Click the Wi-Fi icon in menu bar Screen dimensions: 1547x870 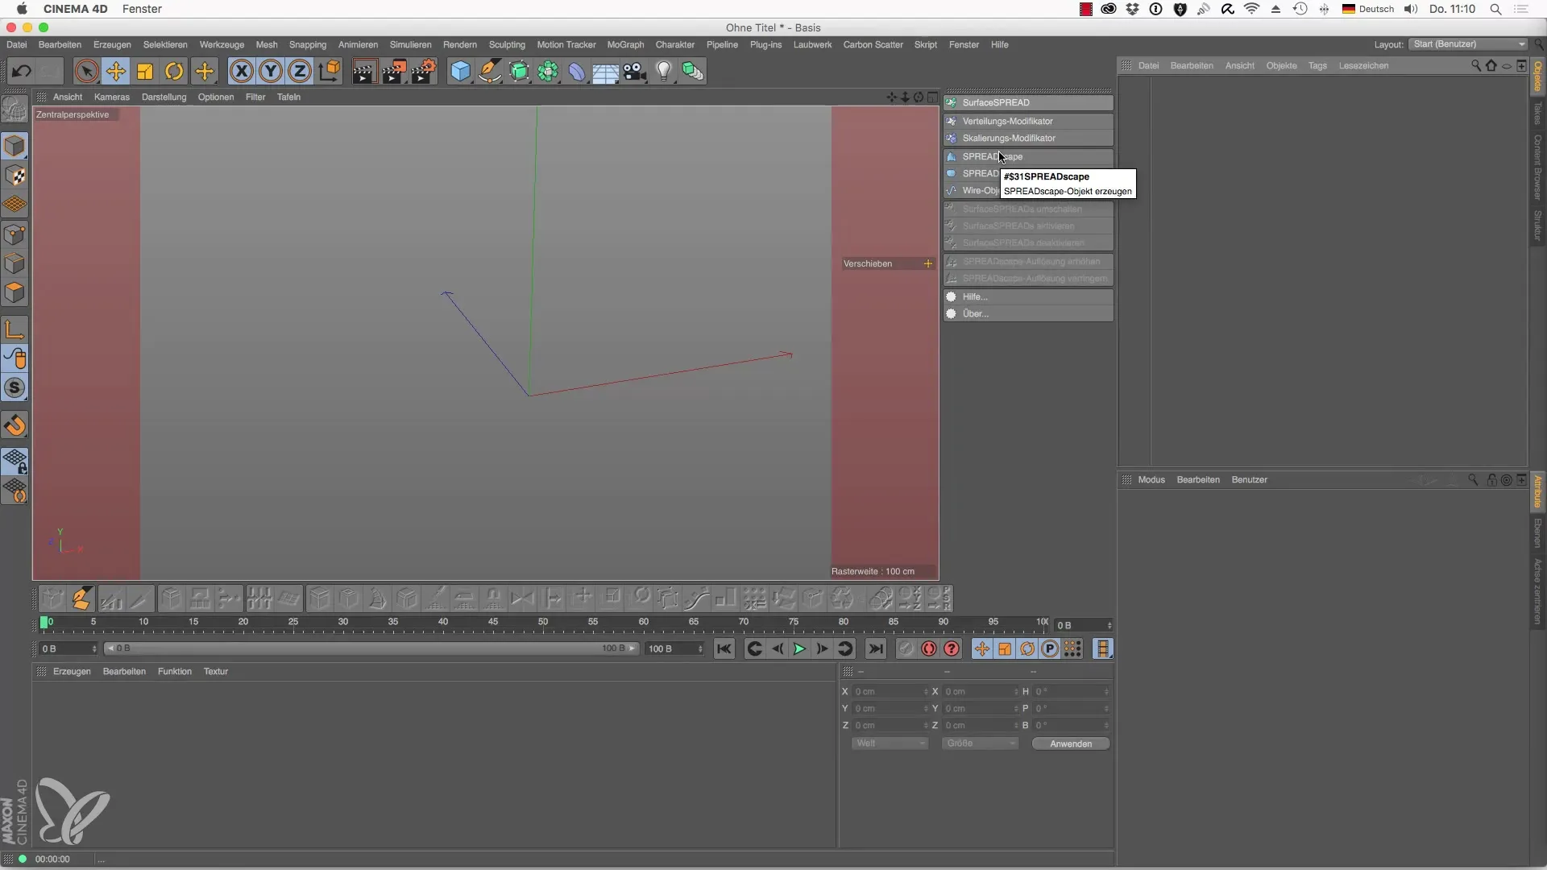(x=1251, y=10)
